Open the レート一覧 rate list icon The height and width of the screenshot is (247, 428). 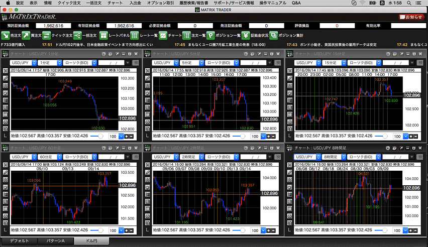pyautogui.click(x=135, y=36)
